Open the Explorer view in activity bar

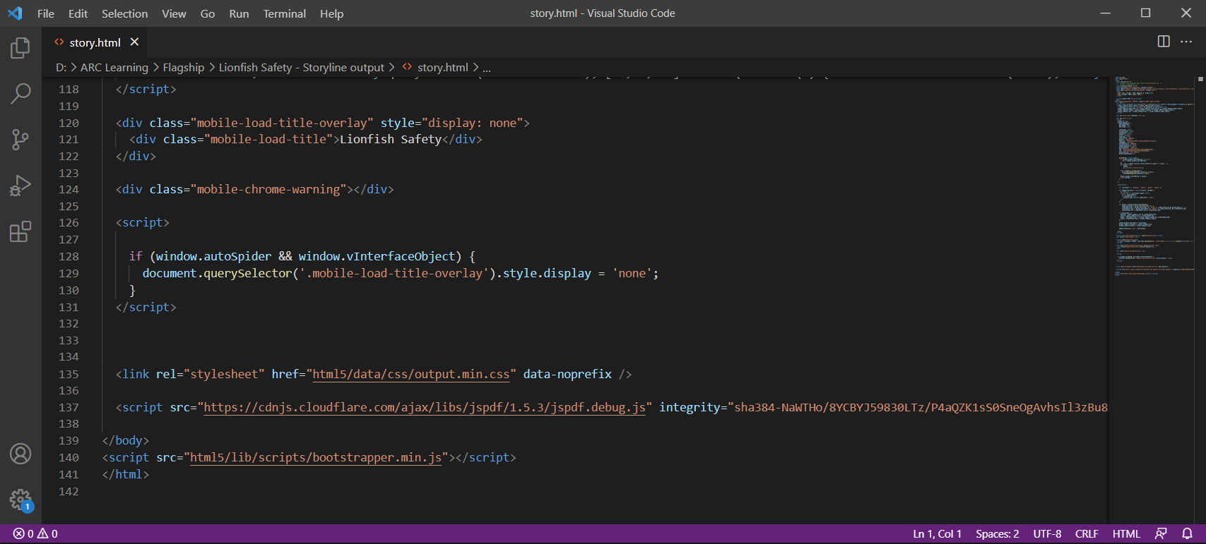tap(20, 48)
